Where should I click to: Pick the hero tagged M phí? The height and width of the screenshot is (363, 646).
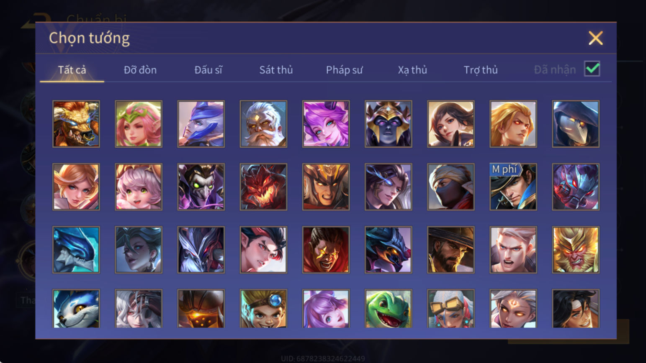(x=513, y=187)
